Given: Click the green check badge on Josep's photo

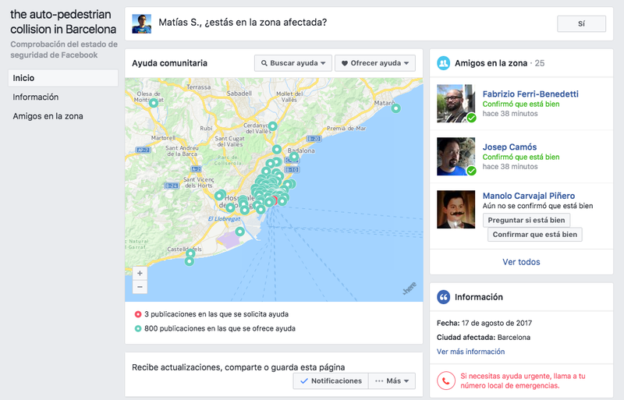Looking at the screenshot, I should pos(472,171).
